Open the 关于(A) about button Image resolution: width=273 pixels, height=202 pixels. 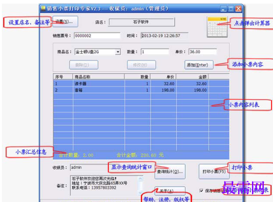click(170, 191)
